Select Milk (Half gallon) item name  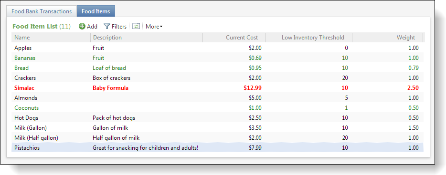[x=36, y=138]
